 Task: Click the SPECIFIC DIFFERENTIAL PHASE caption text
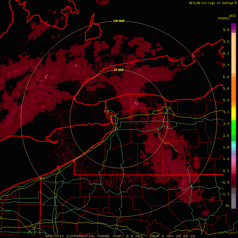click(77, 236)
